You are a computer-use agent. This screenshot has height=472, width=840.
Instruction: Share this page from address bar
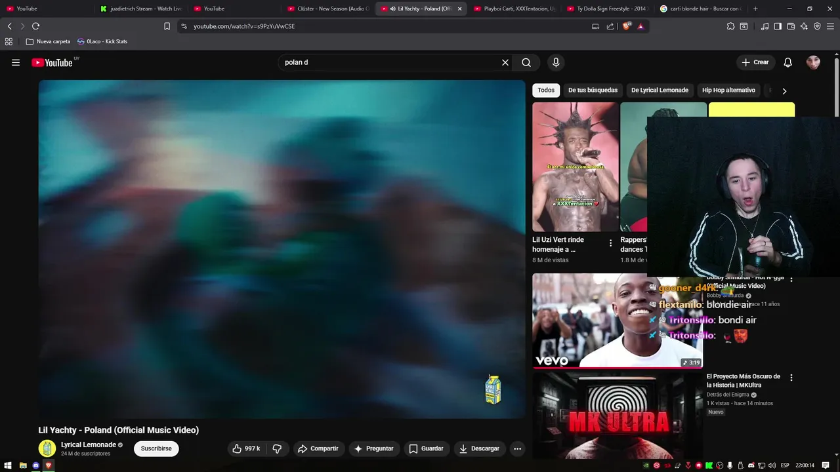pos(610,26)
